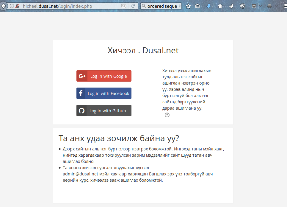Image resolution: width=287 pixels, height=207 pixels.
Task: Go to the browser home page
Action: point(220,6)
